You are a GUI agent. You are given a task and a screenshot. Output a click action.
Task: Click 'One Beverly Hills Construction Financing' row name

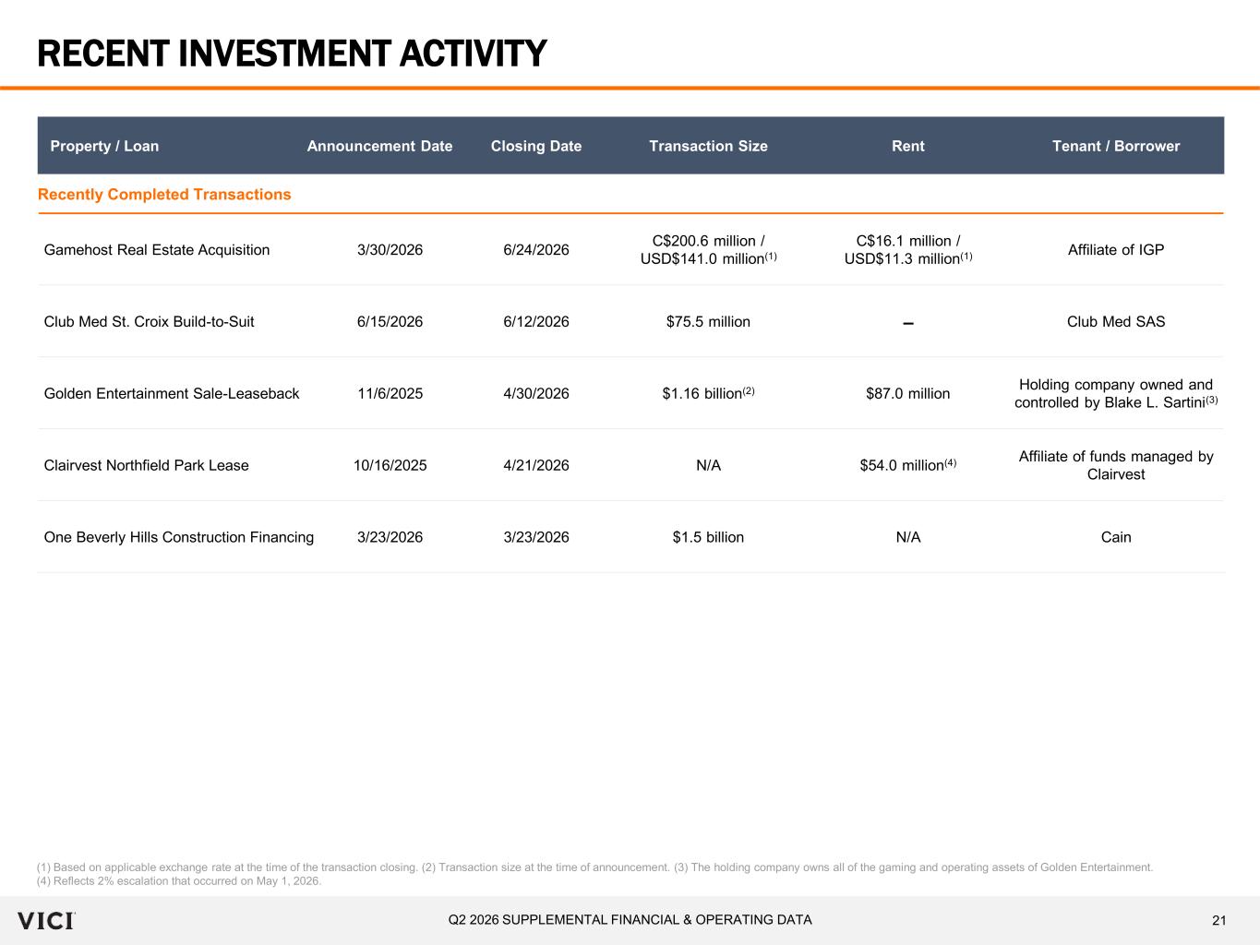pyautogui.click(x=179, y=538)
